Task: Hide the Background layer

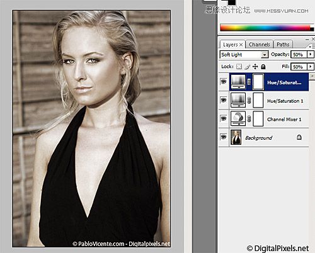Action: pos(224,137)
